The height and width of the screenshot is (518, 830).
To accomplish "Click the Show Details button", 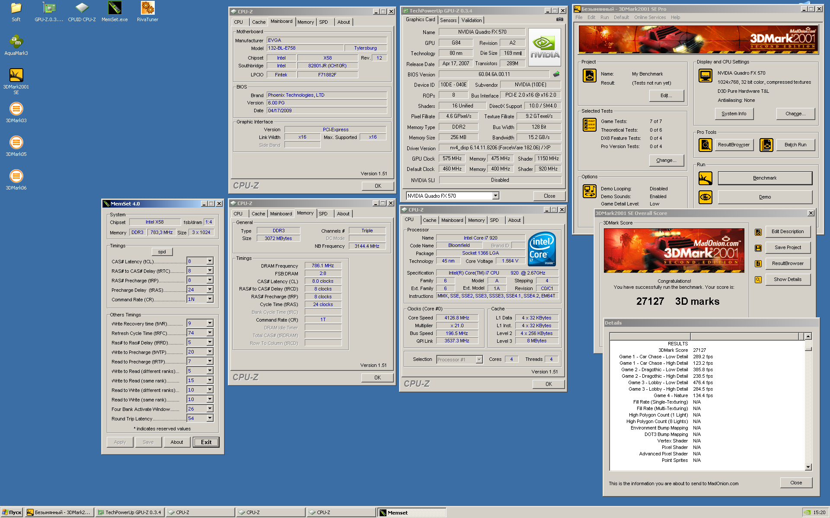I will pos(788,280).
